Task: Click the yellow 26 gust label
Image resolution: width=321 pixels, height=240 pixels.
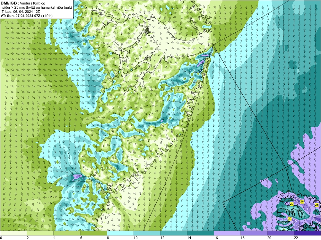Action: coord(317,205)
